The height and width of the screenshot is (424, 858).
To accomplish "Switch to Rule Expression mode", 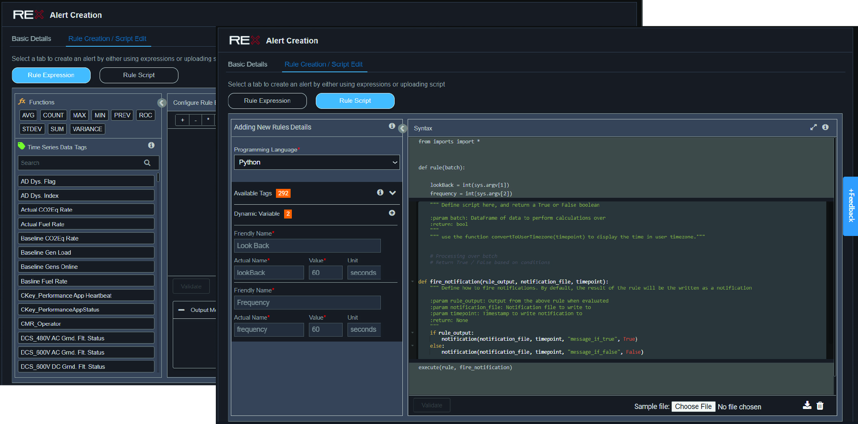I will [x=267, y=101].
